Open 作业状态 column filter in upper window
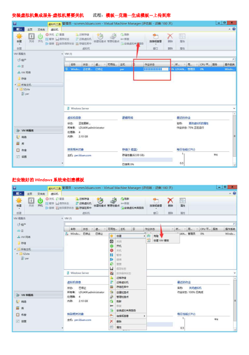This screenshot has width=249, height=355. coord(172,65)
